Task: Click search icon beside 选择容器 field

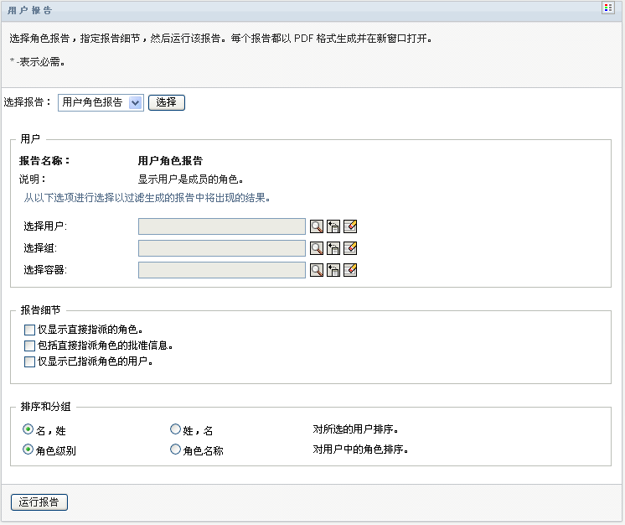Action: 317,270
